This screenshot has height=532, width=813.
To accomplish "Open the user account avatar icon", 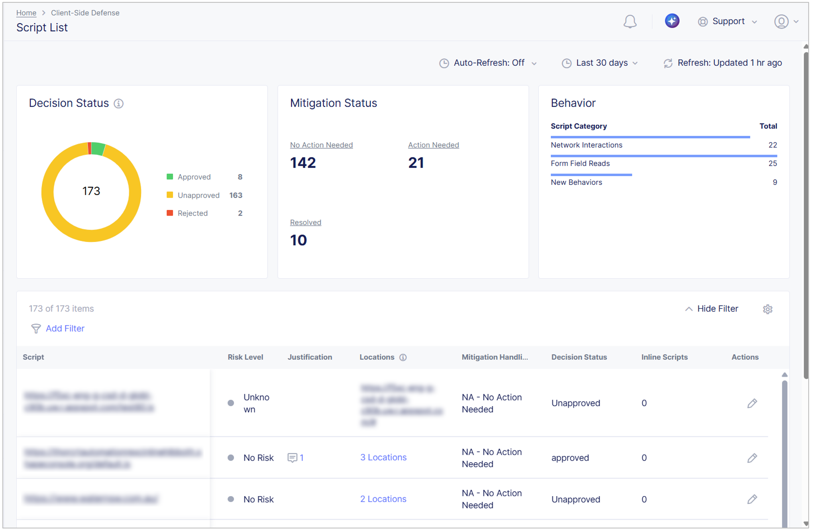I will 781,22.
